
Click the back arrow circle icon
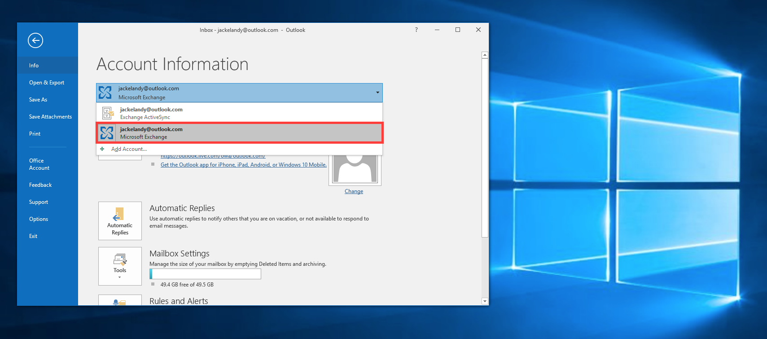tap(35, 40)
